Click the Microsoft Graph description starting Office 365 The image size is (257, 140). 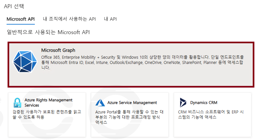(x=142, y=62)
